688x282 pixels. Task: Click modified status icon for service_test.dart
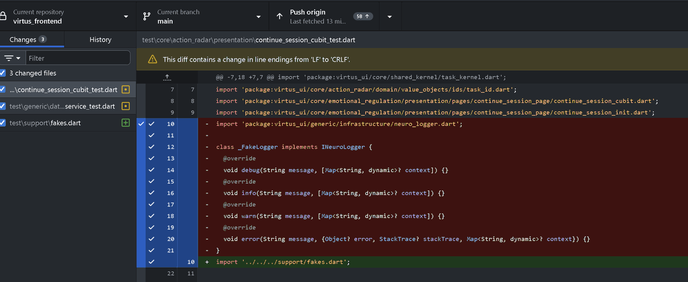pos(126,106)
